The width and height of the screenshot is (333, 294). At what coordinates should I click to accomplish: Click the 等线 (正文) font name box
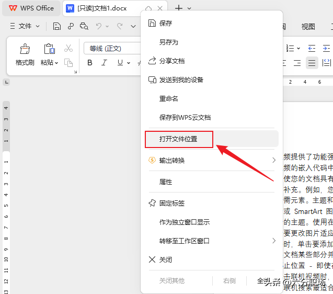(x=112, y=49)
